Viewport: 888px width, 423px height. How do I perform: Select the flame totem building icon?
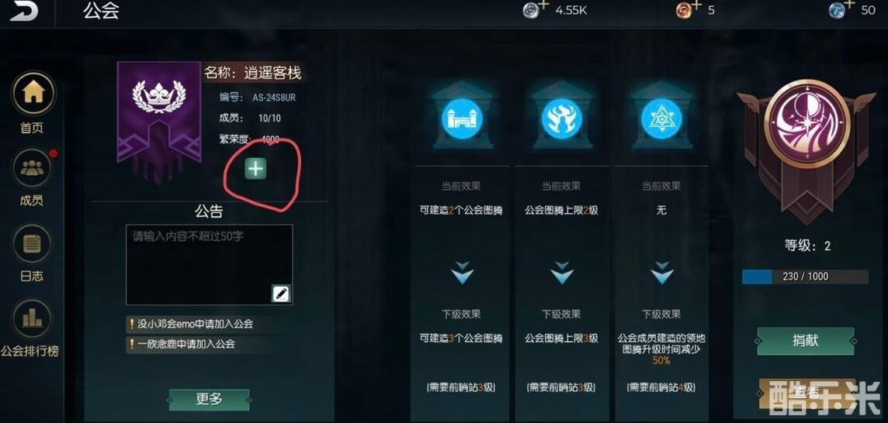pyautogui.click(x=562, y=119)
